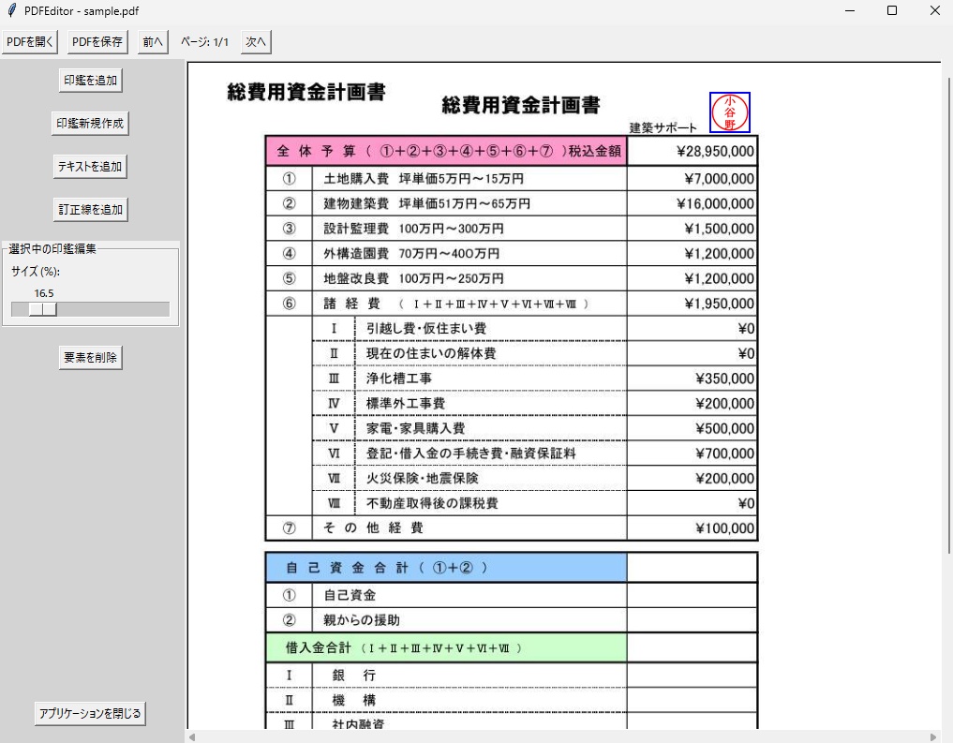Click the サイズ (%) slider track

tap(112, 308)
